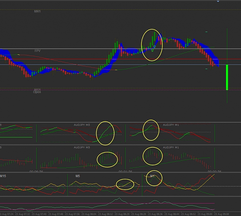Click the 23 Aug 08:44 time label
241x216 pixels.
point(172,214)
